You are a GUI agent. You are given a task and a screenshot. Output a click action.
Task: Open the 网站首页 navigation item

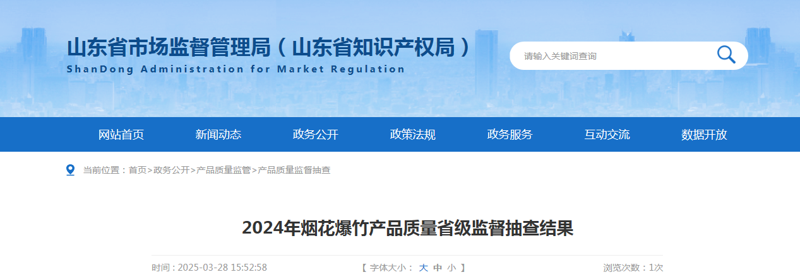pyautogui.click(x=121, y=135)
